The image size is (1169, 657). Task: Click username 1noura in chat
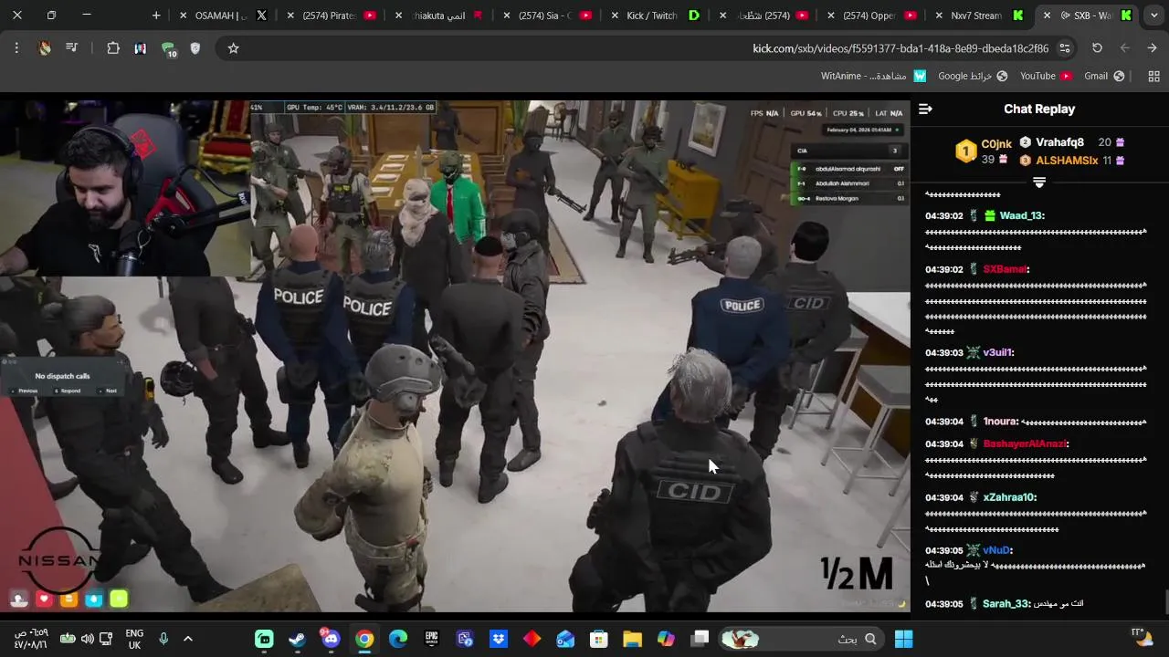pos(1000,422)
